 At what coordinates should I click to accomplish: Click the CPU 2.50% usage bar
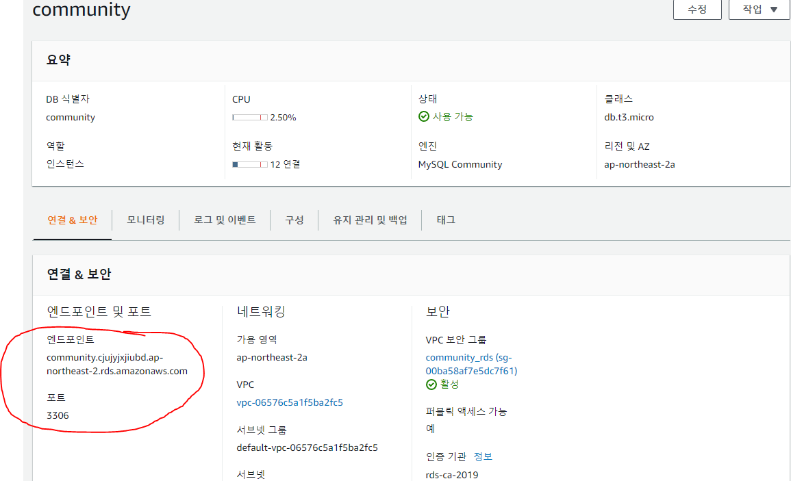[250, 118]
